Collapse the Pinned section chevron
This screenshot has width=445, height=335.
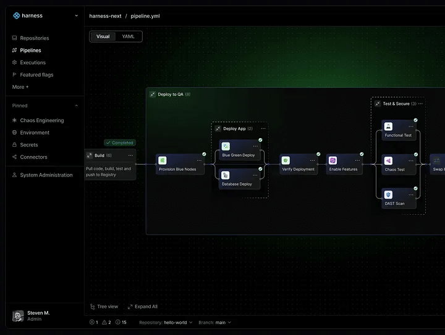click(x=76, y=106)
